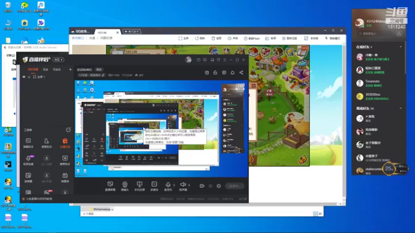The width and height of the screenshot is (415, 233).
Task: Click the modify button beside stream title
Action: [x=99, y=69]
